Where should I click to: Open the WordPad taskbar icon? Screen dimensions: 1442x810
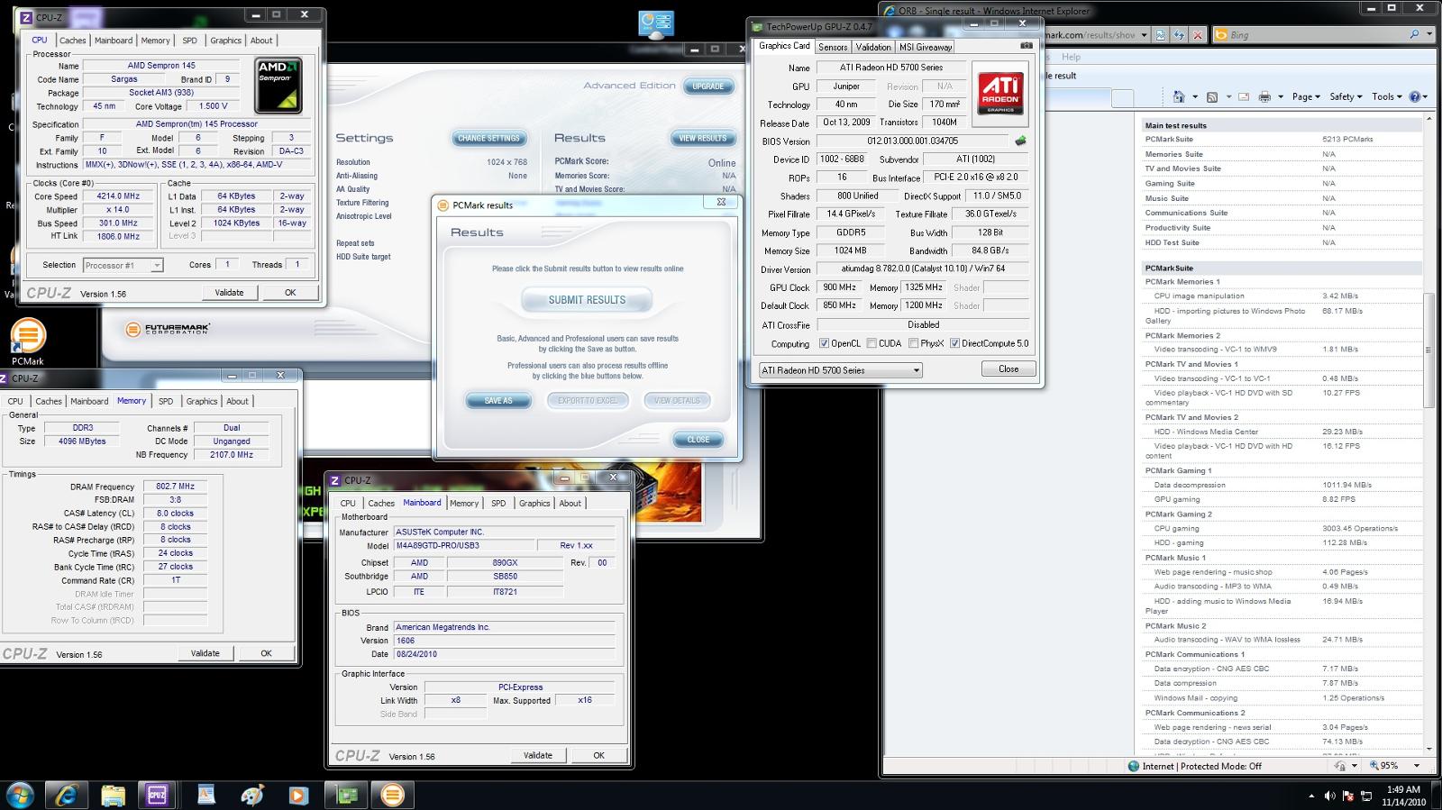pos(206,795)
